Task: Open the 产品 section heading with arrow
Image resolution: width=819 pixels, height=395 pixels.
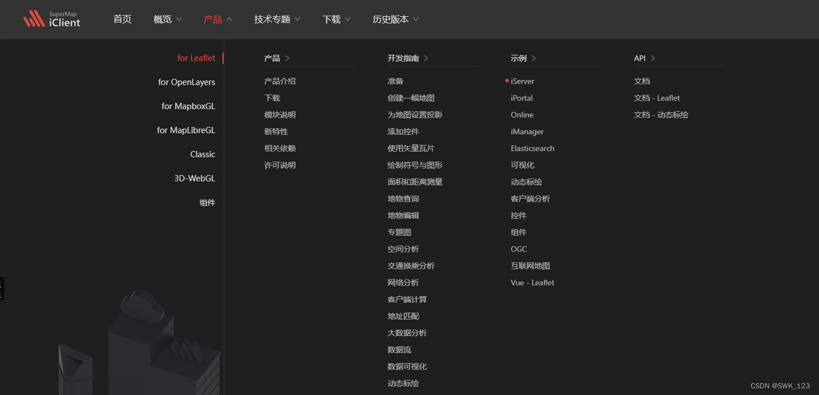Action: [277, 58]
